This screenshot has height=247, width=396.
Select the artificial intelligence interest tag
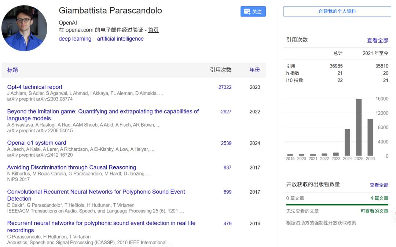pos(120,39)
